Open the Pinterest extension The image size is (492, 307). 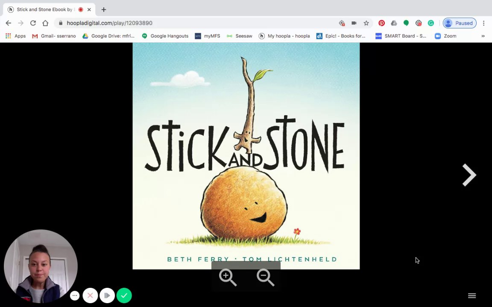381,23
